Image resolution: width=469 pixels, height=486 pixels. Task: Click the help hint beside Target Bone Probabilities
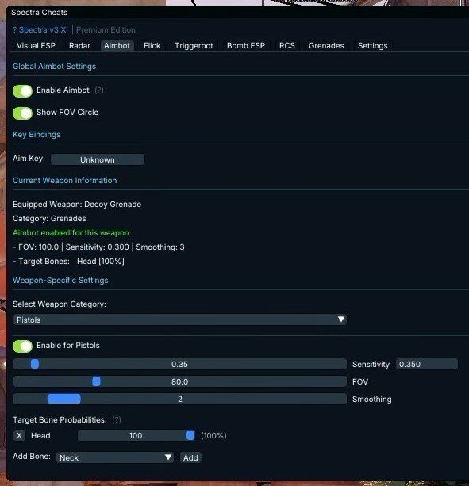(x=117, y=419)
